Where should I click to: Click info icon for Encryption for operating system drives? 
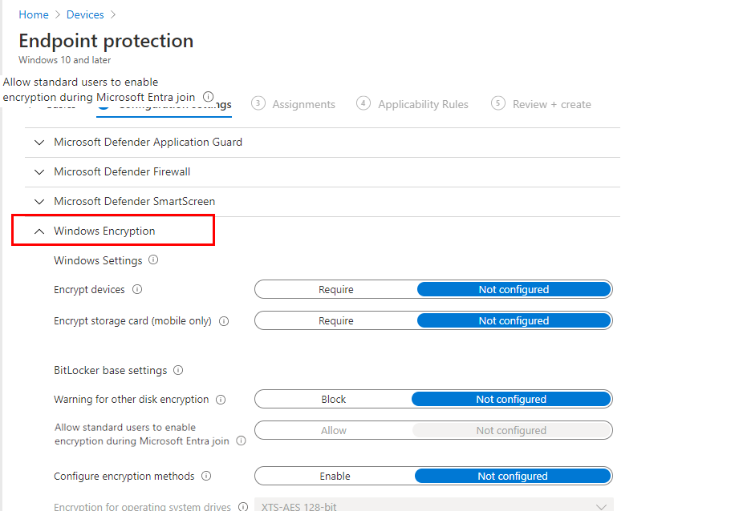[x=243, y=505]
